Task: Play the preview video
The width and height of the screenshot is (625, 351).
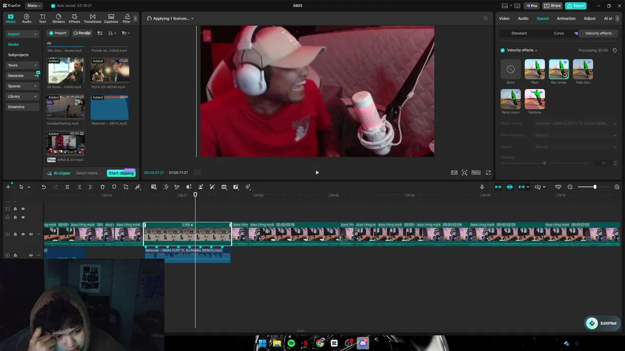Action: 317,173
